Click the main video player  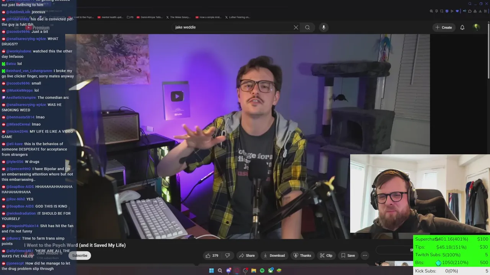(247, 136)
